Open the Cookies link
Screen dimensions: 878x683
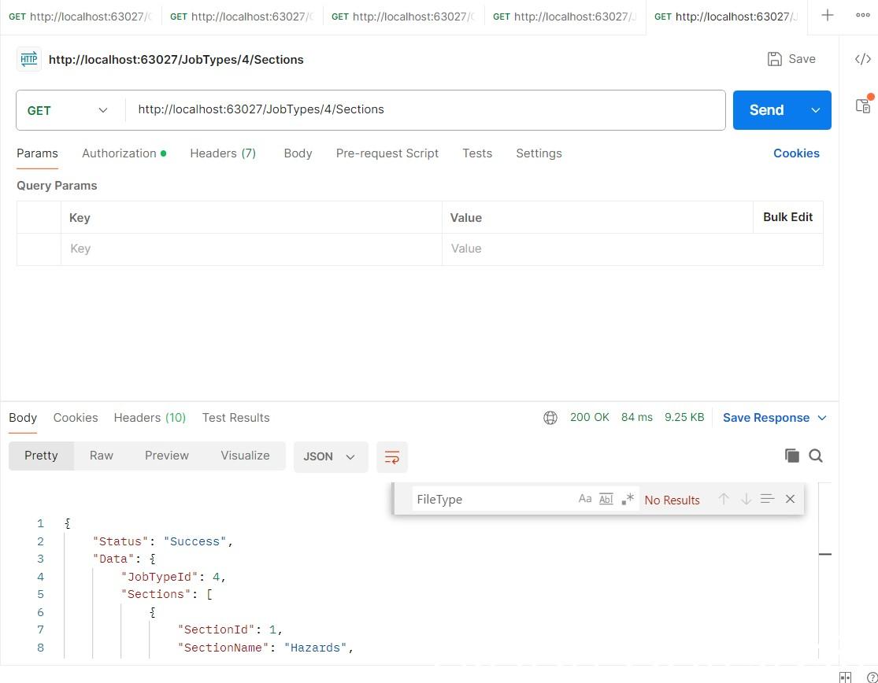796,153
